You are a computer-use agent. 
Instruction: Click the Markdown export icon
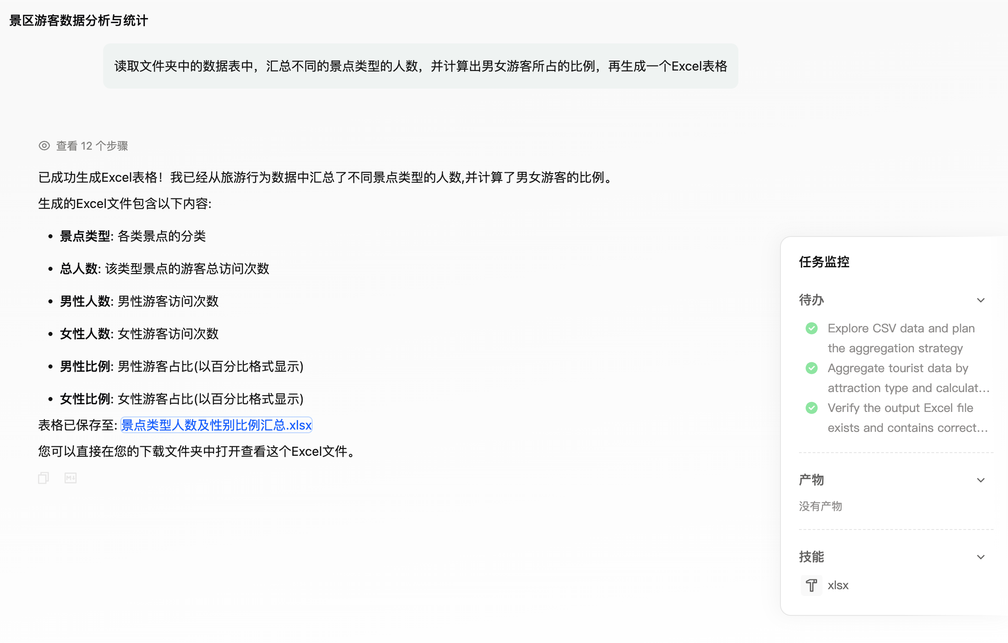point(70,478)
